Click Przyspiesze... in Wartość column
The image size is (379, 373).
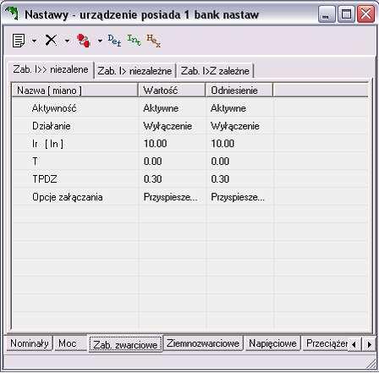pos(171,197)
